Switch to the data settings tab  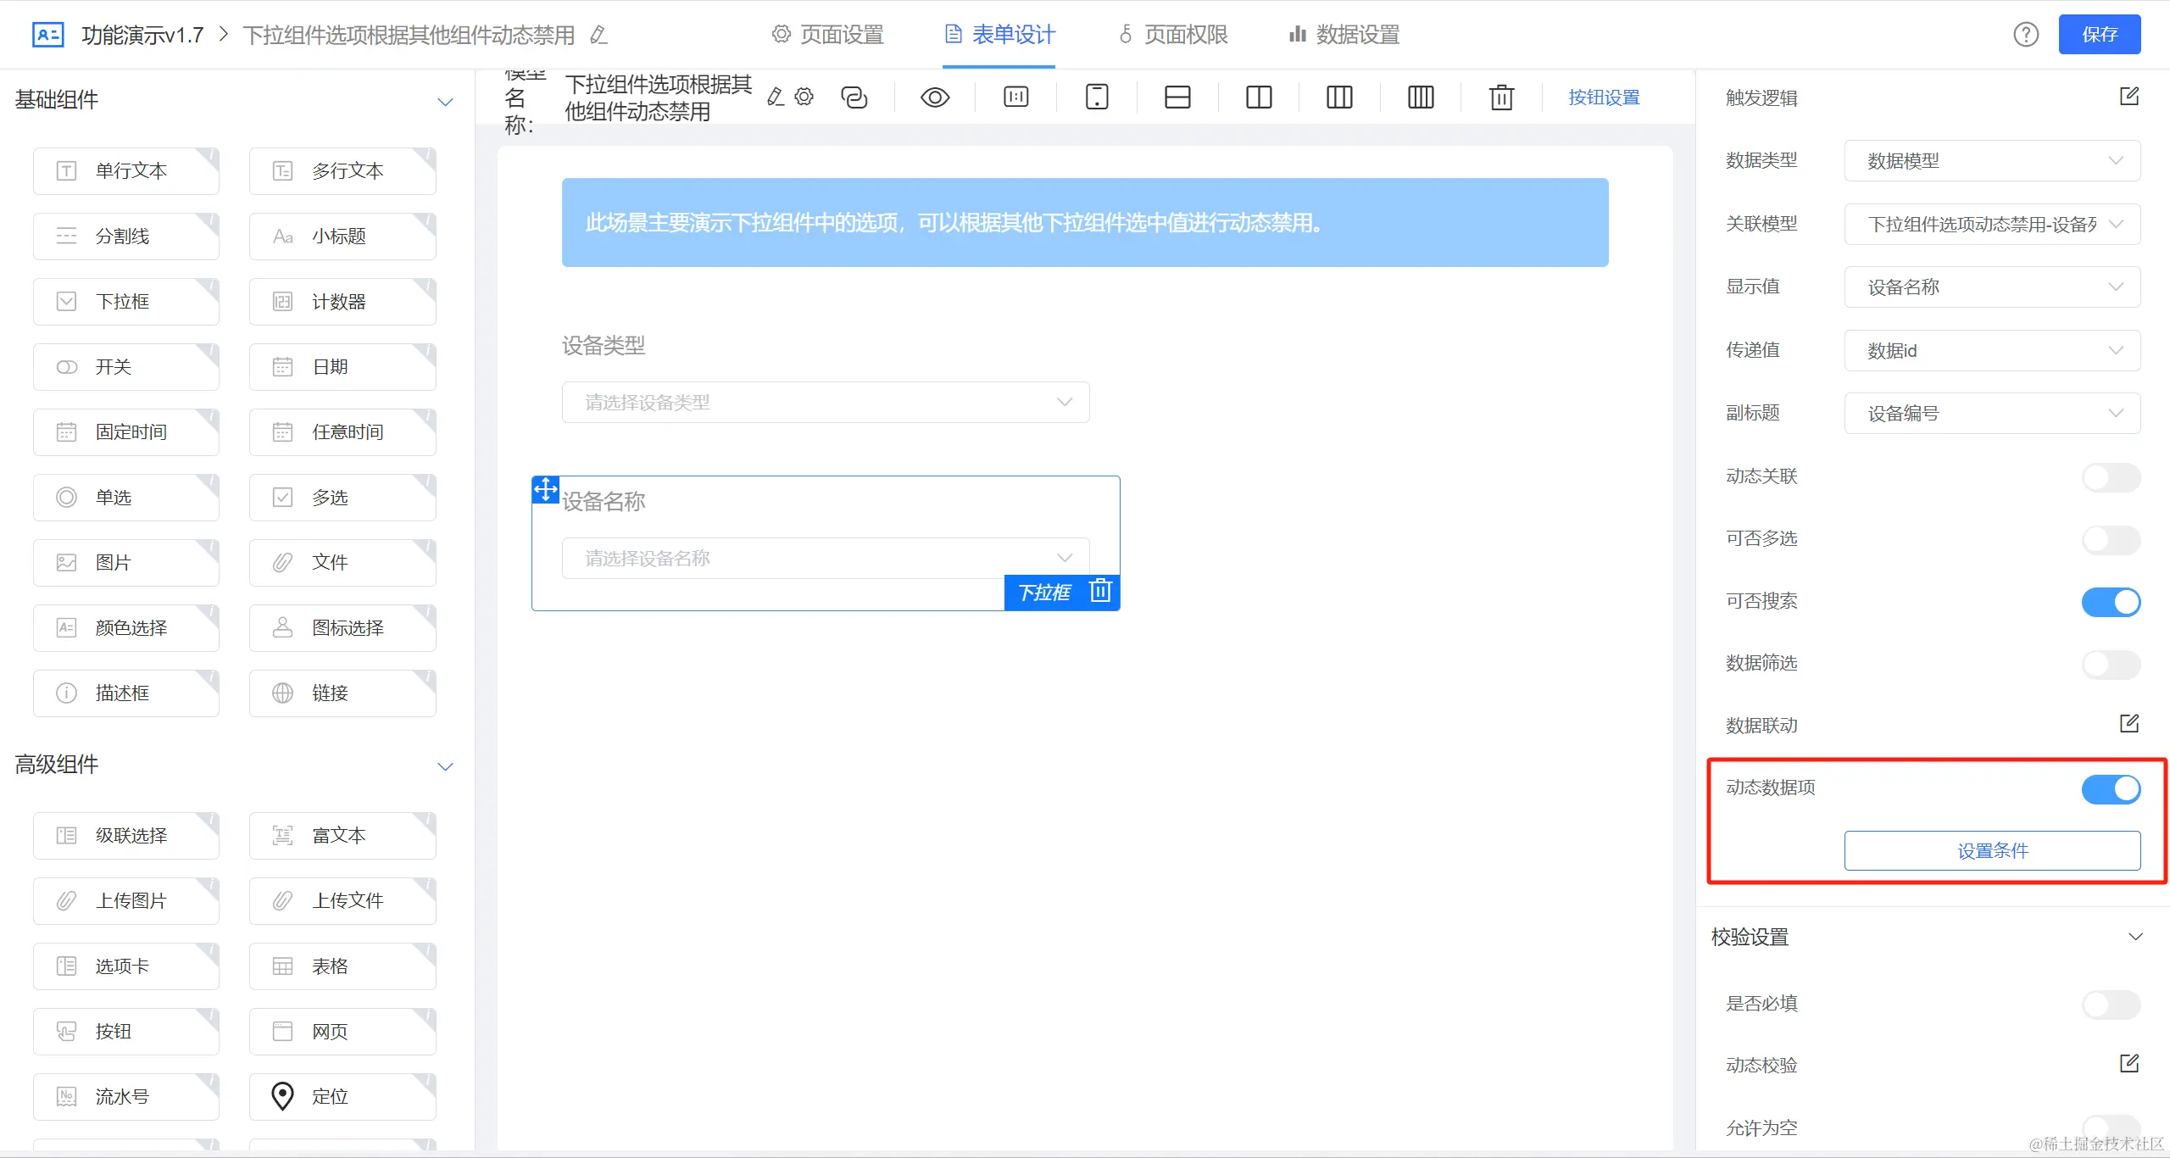point(1344,35)
